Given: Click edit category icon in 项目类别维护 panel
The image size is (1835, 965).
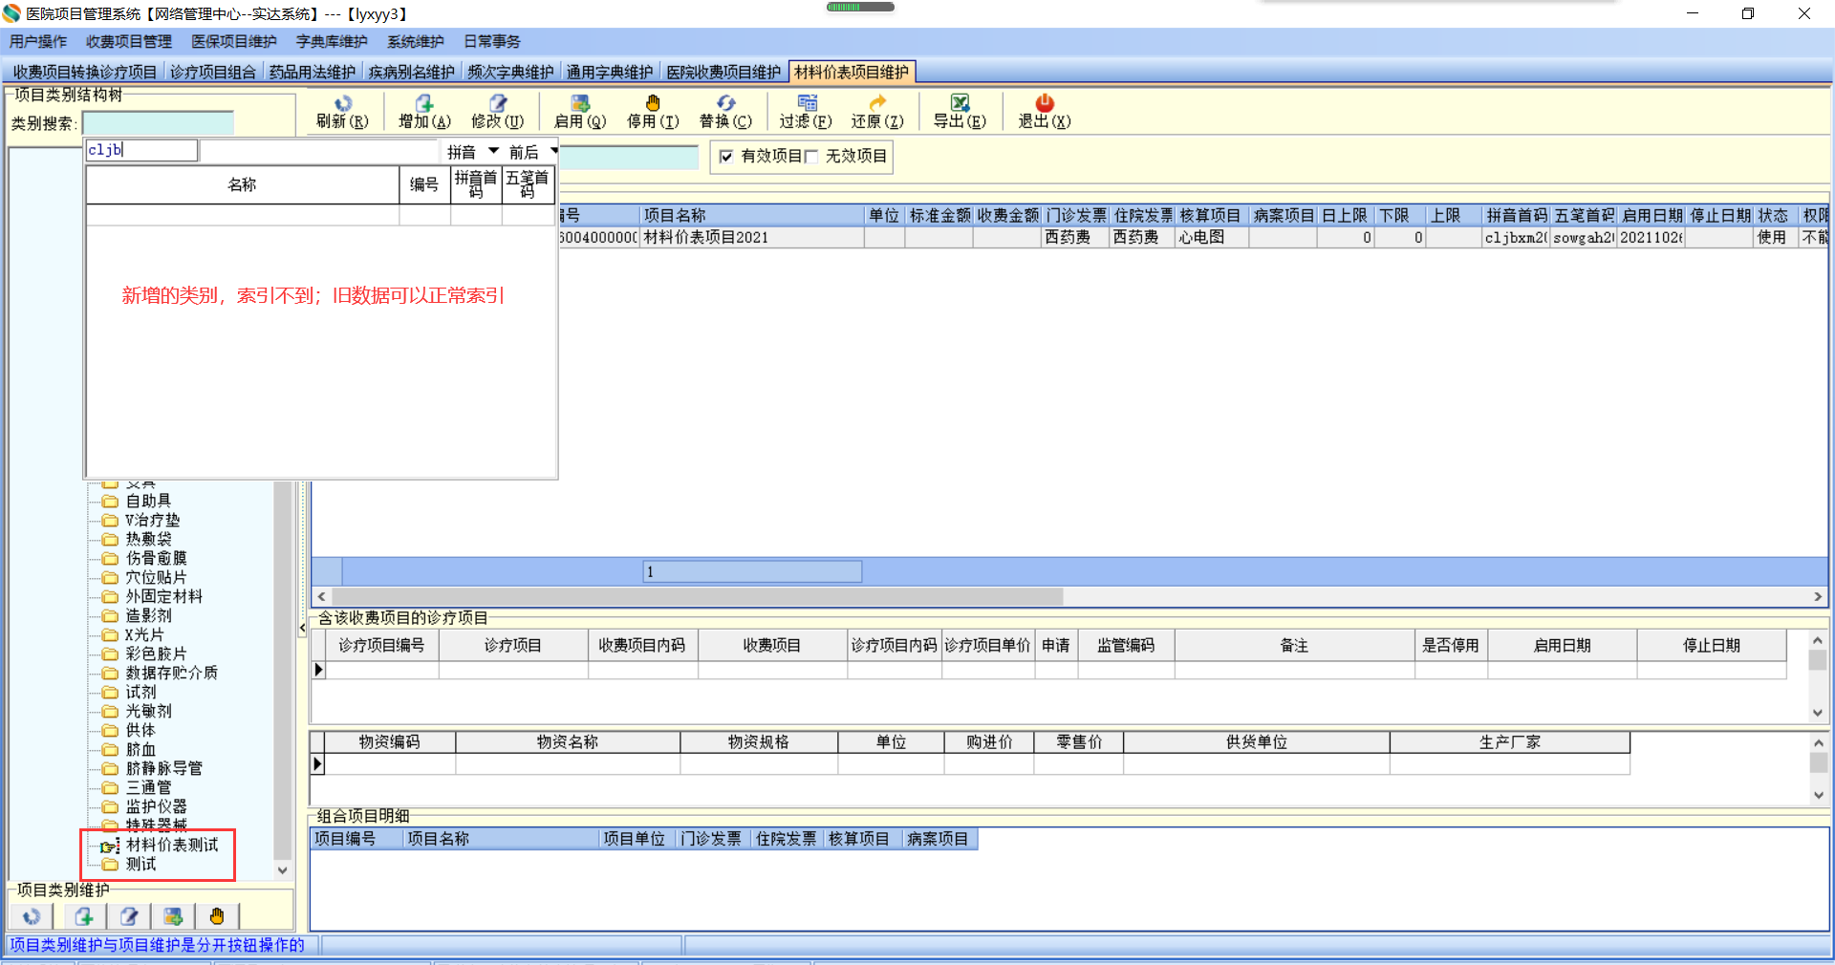Looking at the screenshot, I should pos(129,916).
